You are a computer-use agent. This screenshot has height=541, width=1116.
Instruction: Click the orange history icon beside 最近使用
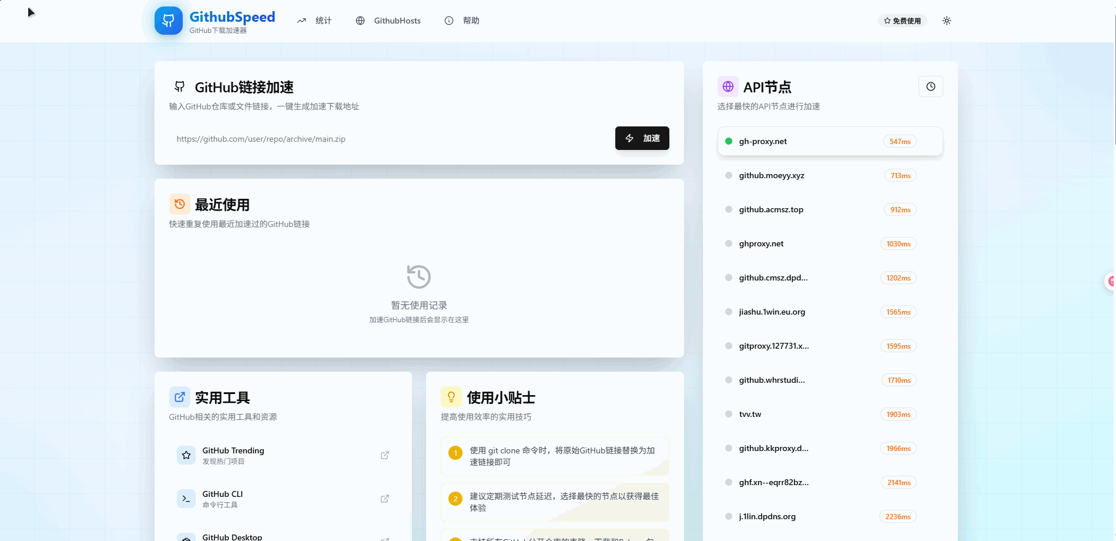tap(180, 204)
